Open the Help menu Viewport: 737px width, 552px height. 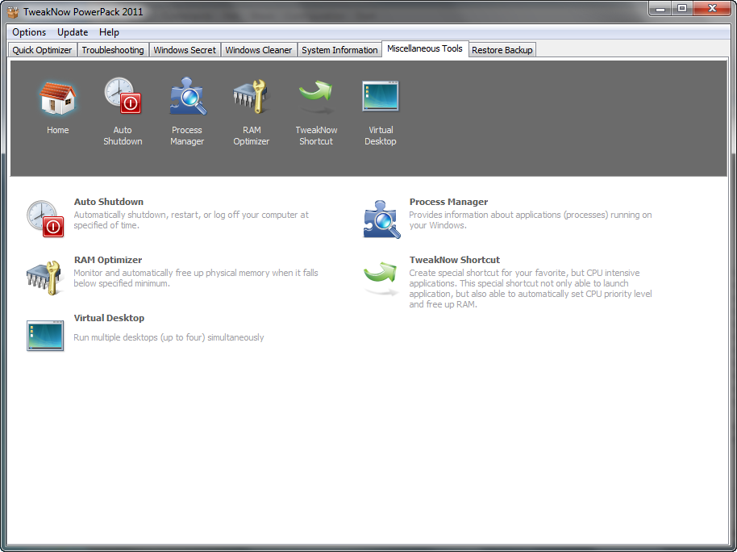pos(109,32)
